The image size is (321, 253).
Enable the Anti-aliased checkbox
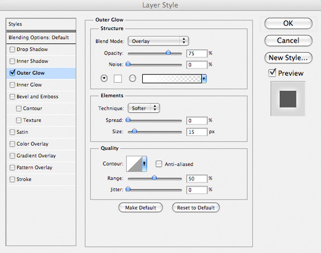159,164
